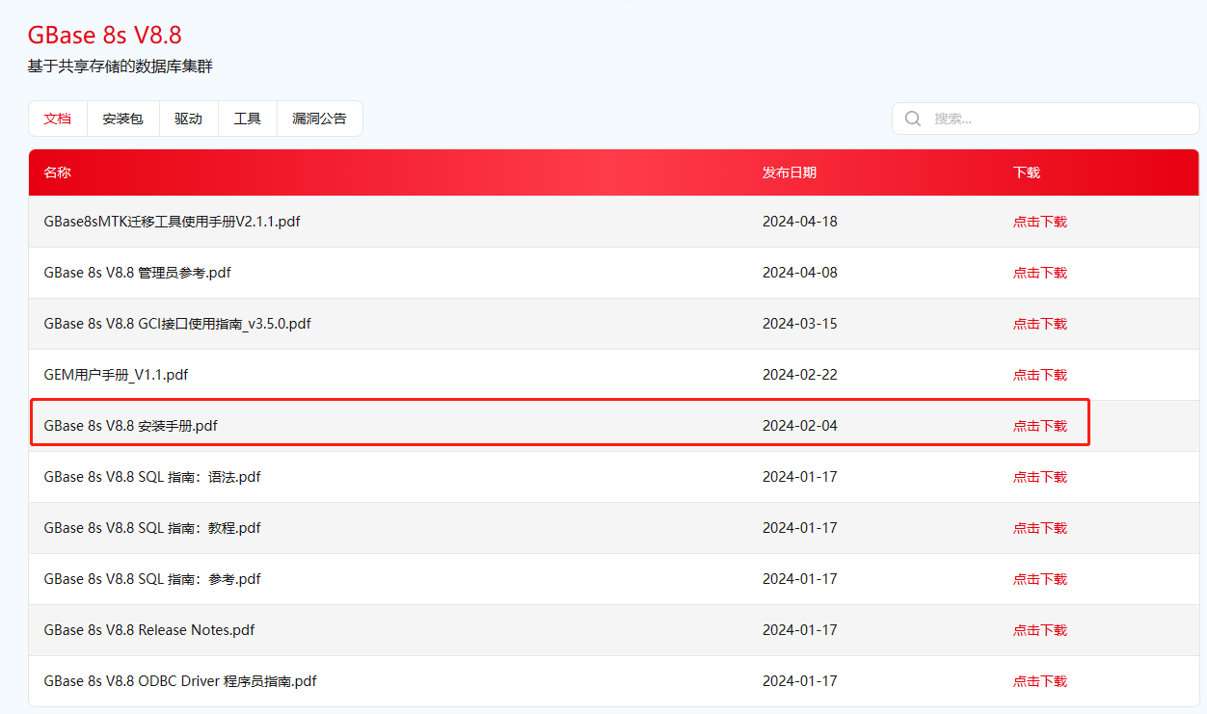The image size is (1207, 714).
Task: Click GBase 8s V8.8 GCI接口使用指南_v3.5.0.pdf name
Action: (x=177, y=324)
